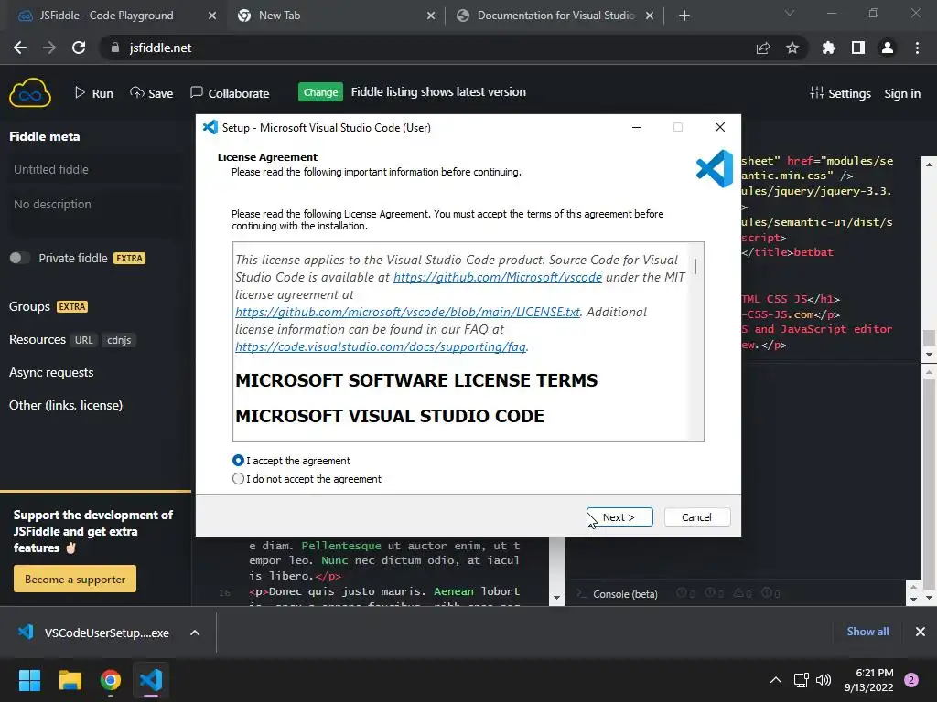
Task: Open File Explorer from taskbar
Action: coord(70,680)
